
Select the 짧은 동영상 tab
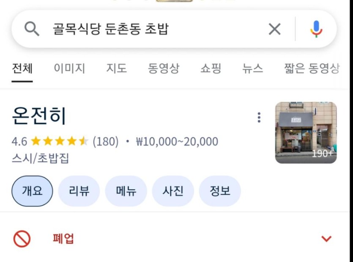[x=312, y=69]
